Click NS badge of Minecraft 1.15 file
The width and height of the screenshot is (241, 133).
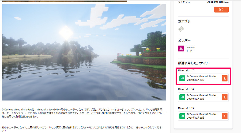(x=182, y=116)
